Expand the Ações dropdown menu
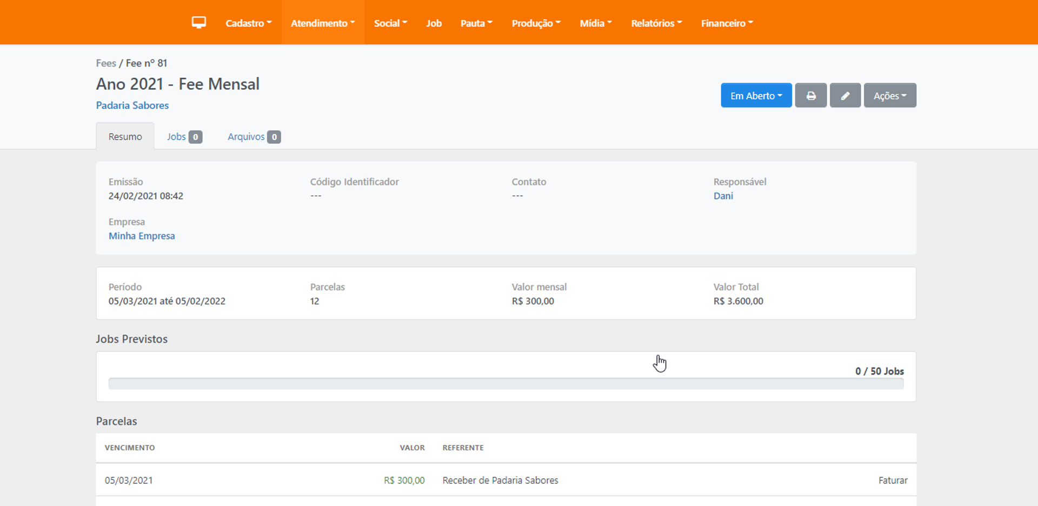The width and height of the screenshot is (1038, 506). tap(889, 96)
